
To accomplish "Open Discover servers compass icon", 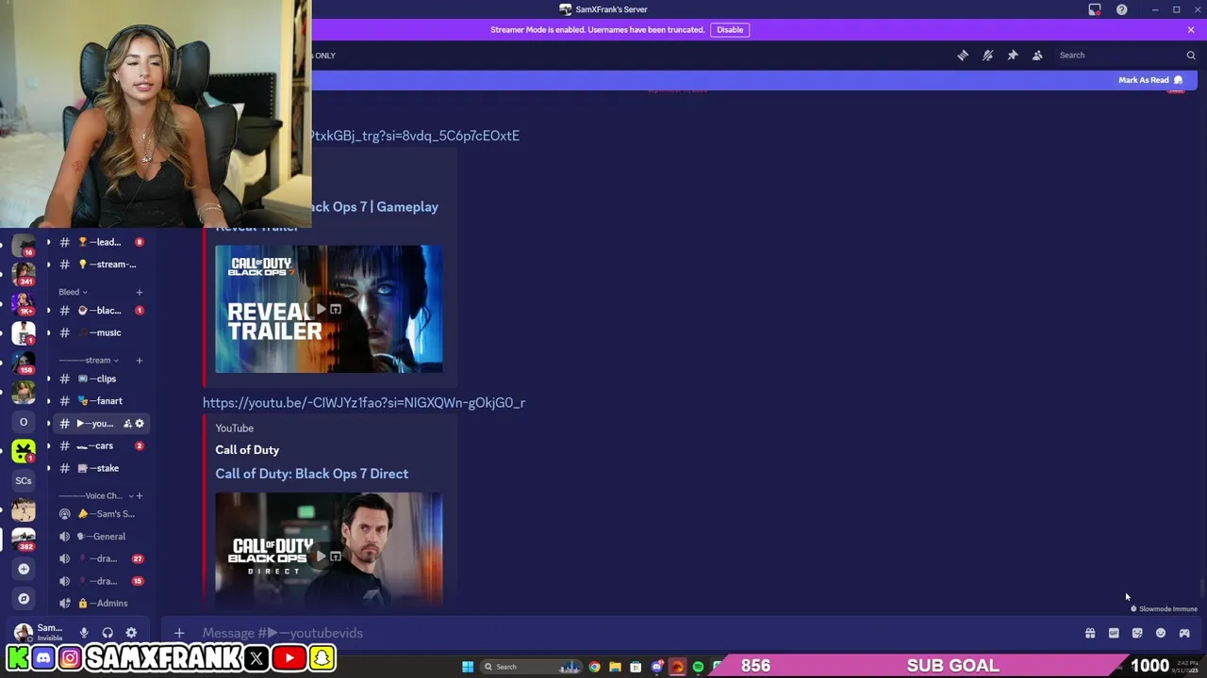I will point(24,598).
